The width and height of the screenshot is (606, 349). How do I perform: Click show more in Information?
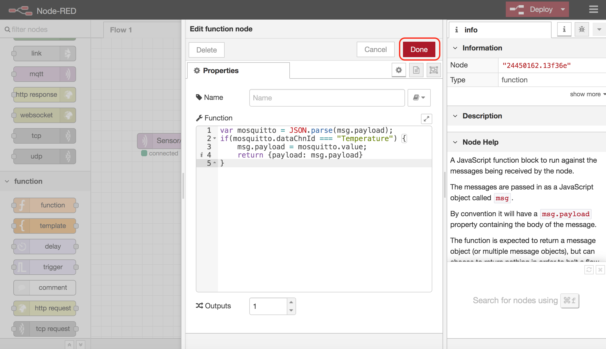coord(587,94)
